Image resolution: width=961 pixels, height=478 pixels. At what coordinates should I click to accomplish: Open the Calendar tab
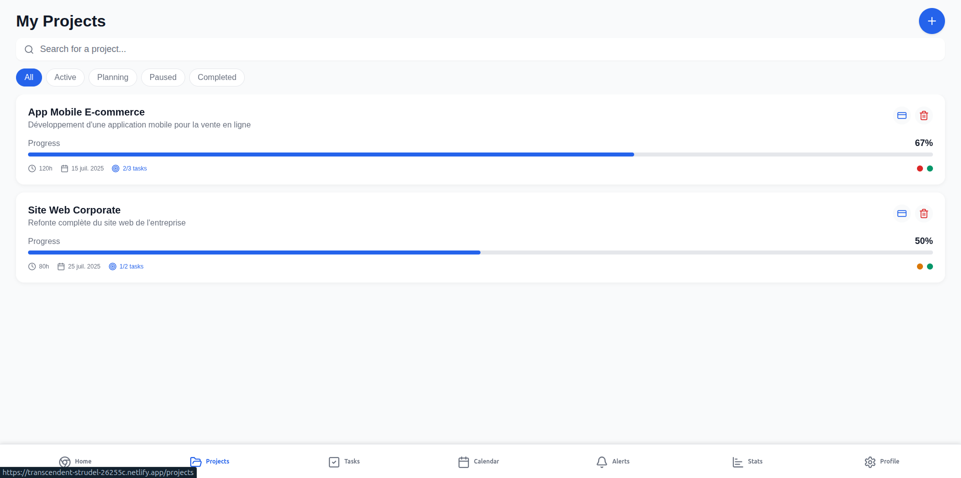(478, 461)
